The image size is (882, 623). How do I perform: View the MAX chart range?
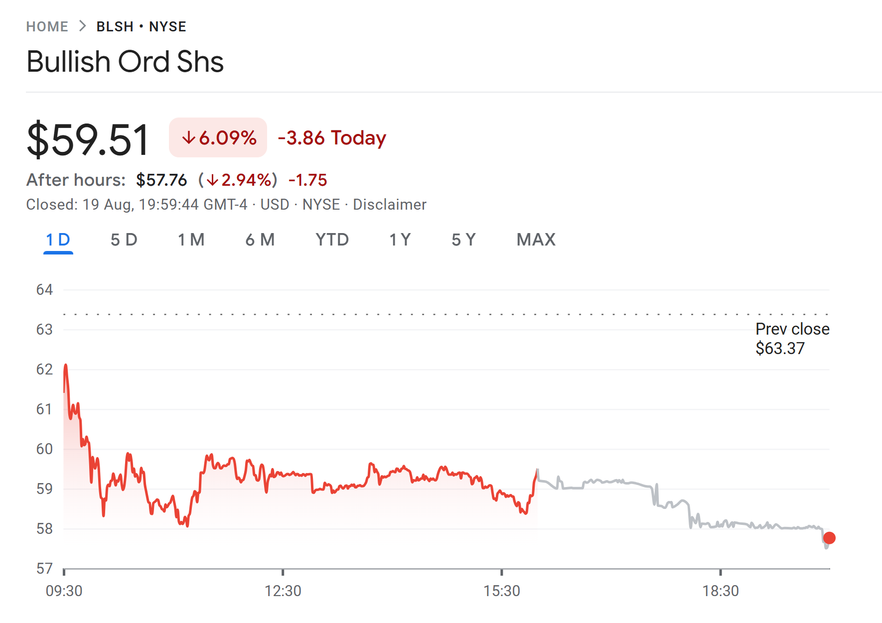pyautogui.click(x=536, y=240)
